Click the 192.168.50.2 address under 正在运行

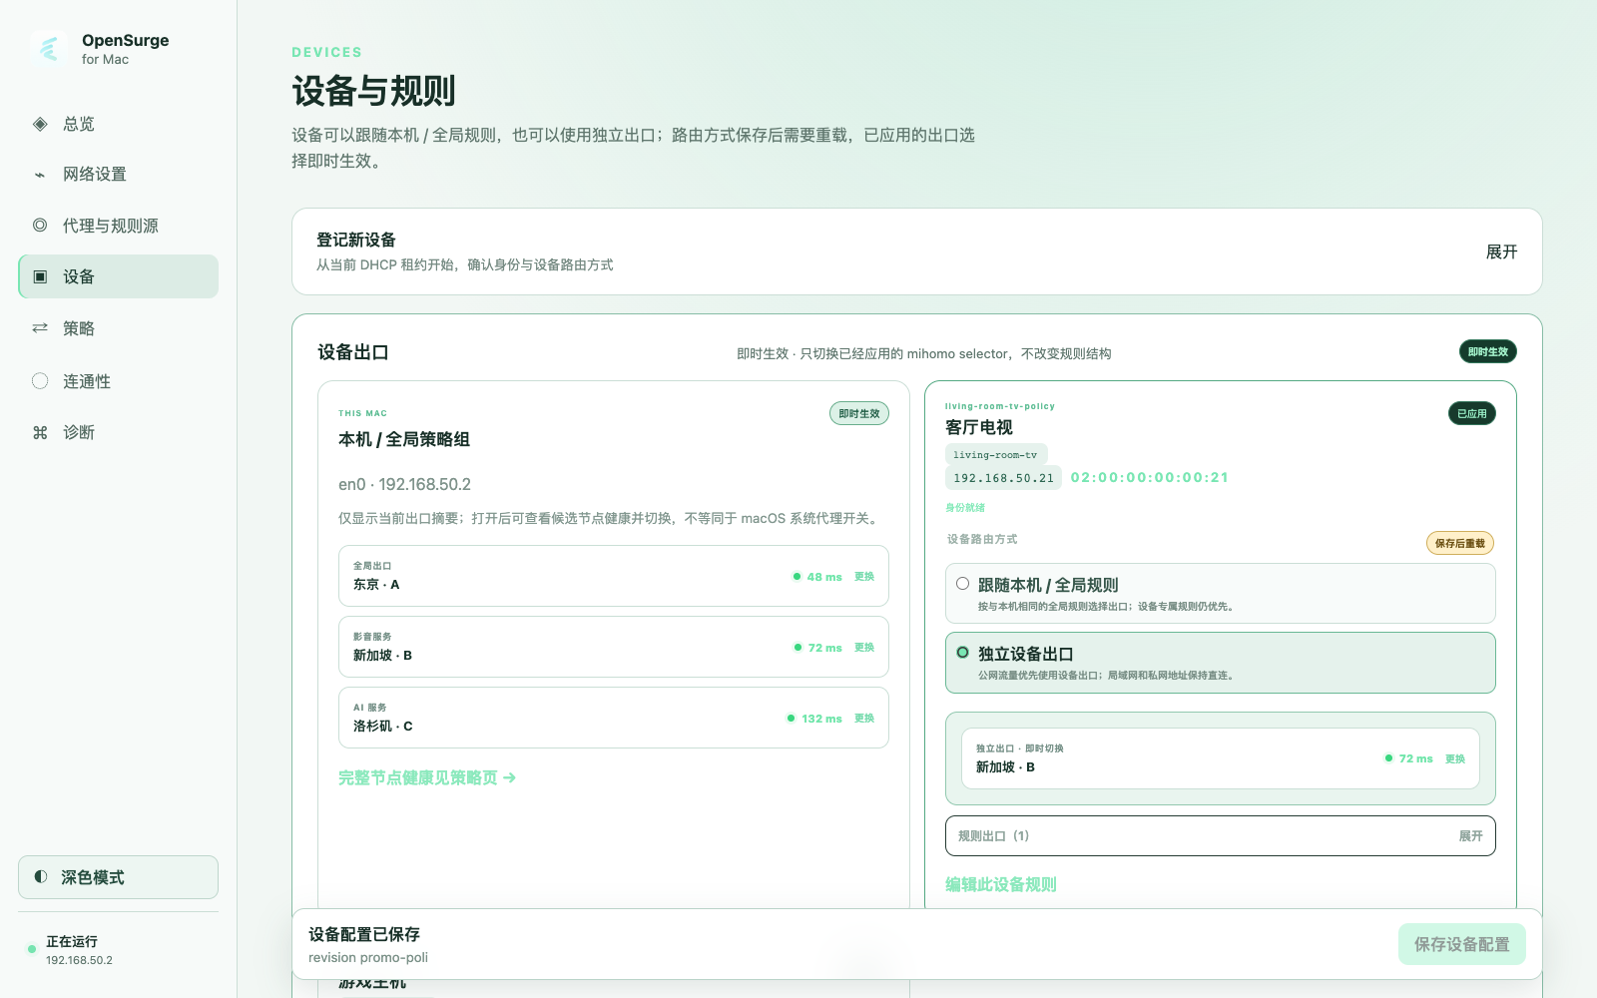coord(79,960)
